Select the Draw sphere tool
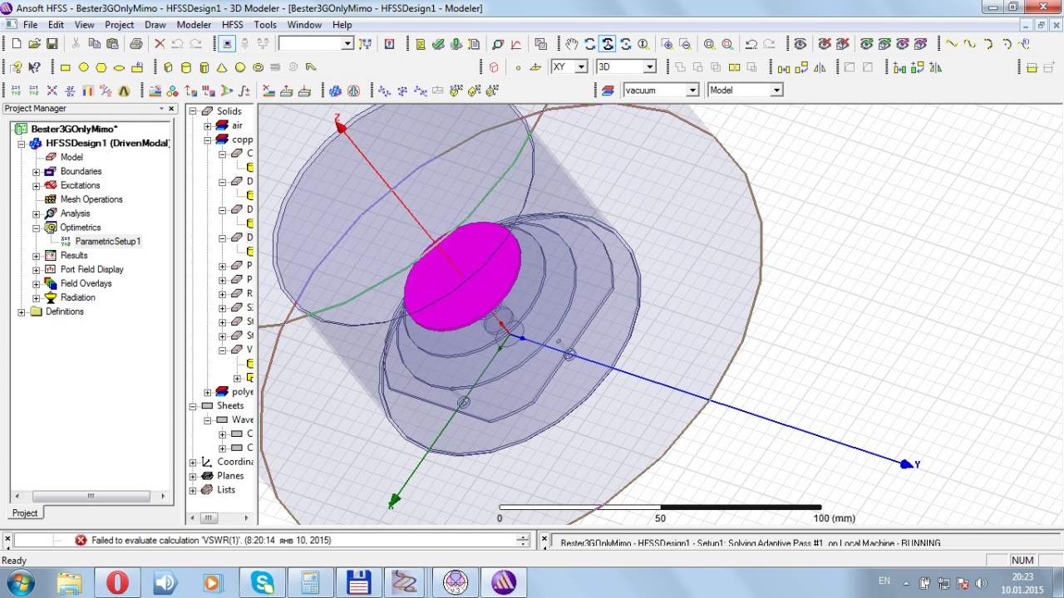This screenshot has height=598, width=1064. pyautogui.click(x=240, y=67)
